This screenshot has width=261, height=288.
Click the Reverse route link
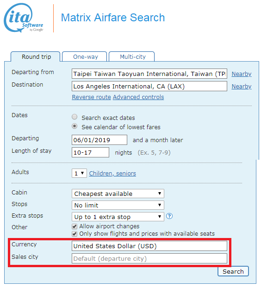[92, 97]
